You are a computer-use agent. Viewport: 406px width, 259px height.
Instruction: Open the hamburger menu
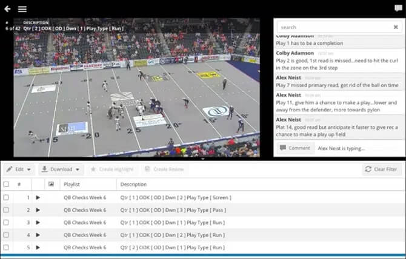[22, 9]
